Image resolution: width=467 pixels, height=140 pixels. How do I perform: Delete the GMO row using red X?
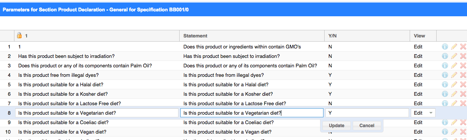(x=463, y=47)
